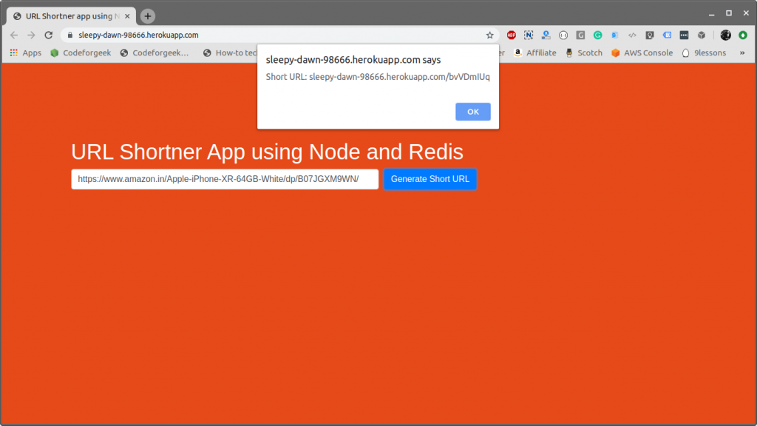Click the Generate Short URL button

point(430,179)
